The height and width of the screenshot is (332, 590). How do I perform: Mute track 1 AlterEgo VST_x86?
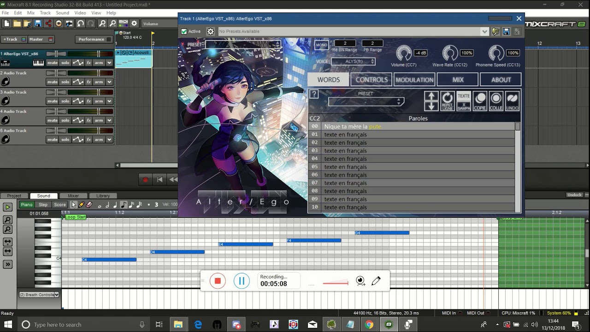coord(52,63)
